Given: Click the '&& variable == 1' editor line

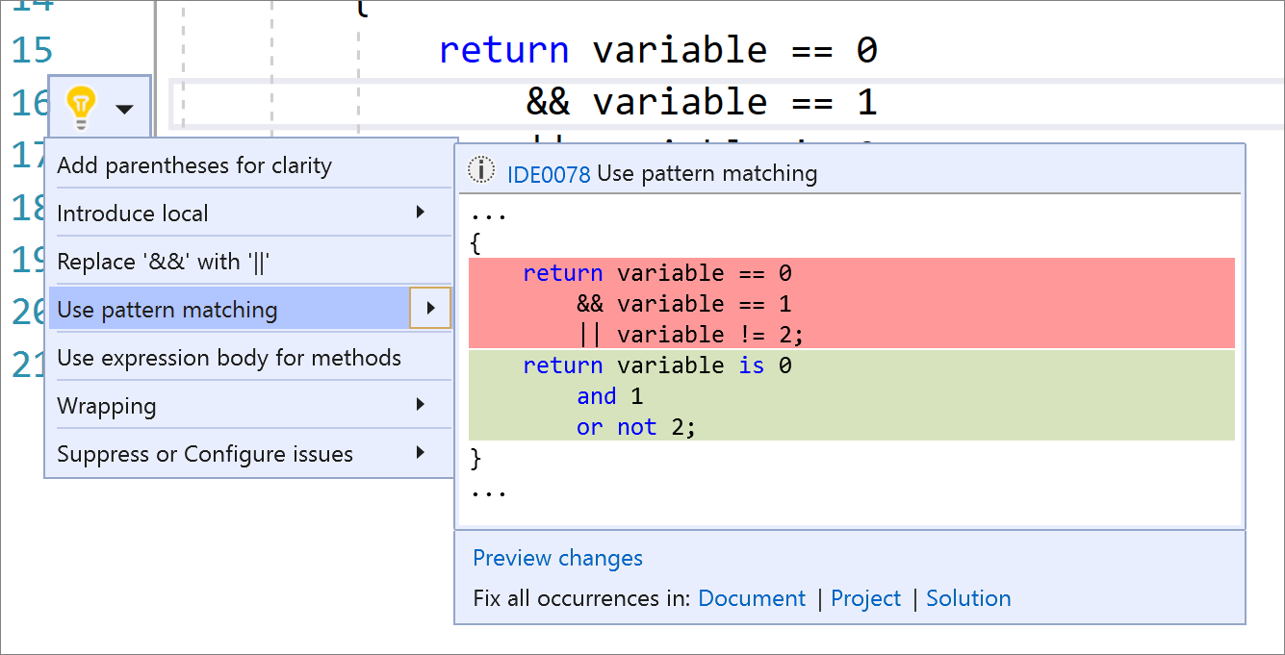Looking at the screenshot, I should pos(702,102).
